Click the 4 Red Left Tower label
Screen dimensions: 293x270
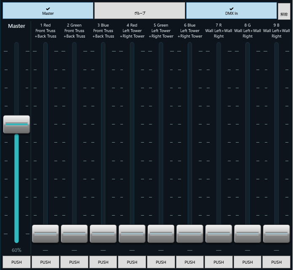point(132,31)
